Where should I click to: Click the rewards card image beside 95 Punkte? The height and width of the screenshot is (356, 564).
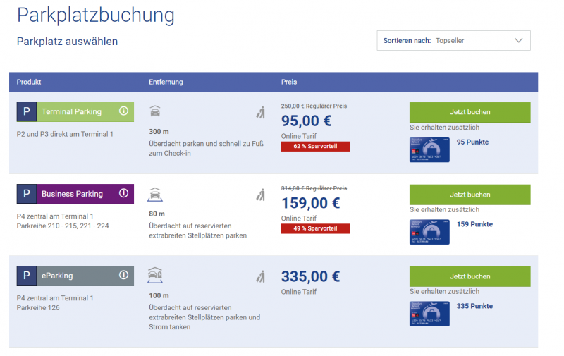tap(429, 149)
